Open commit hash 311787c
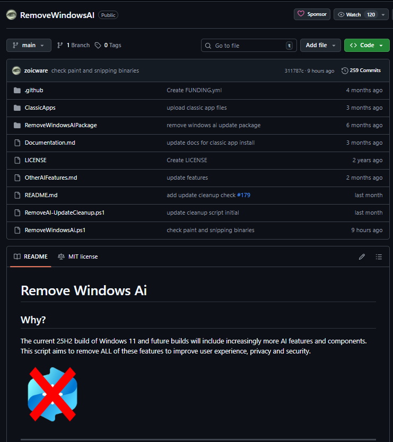 coord(294,71)
